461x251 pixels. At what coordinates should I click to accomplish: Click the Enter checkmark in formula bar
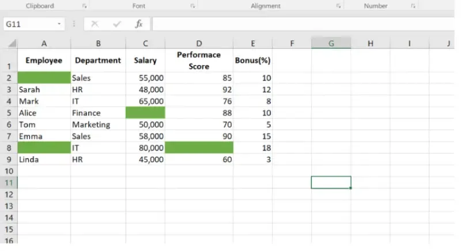[x=117, y=24]
